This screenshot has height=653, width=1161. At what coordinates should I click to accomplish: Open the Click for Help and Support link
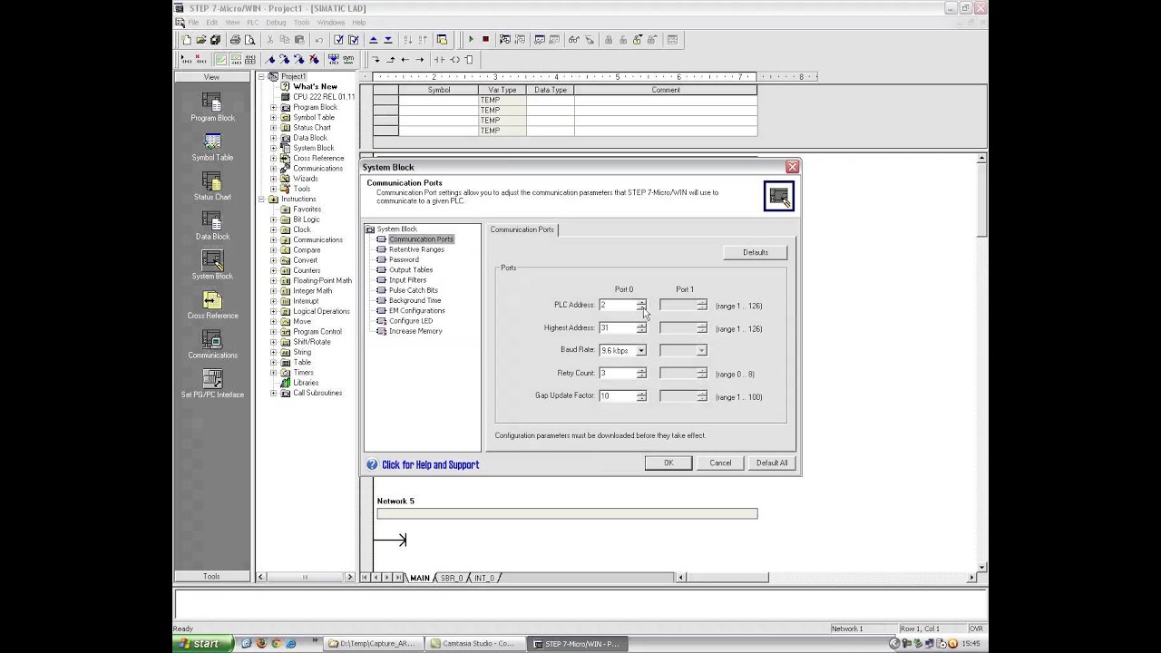[x=430, y=464]
